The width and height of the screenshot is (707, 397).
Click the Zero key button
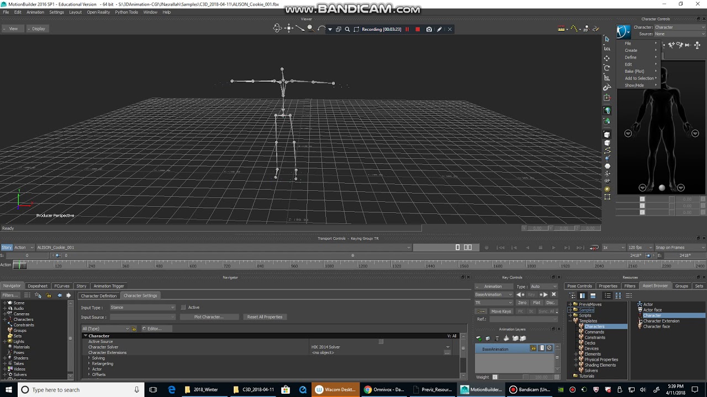point(522,303)
